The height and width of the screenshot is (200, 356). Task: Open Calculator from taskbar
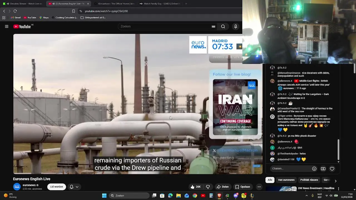(211, 196)
